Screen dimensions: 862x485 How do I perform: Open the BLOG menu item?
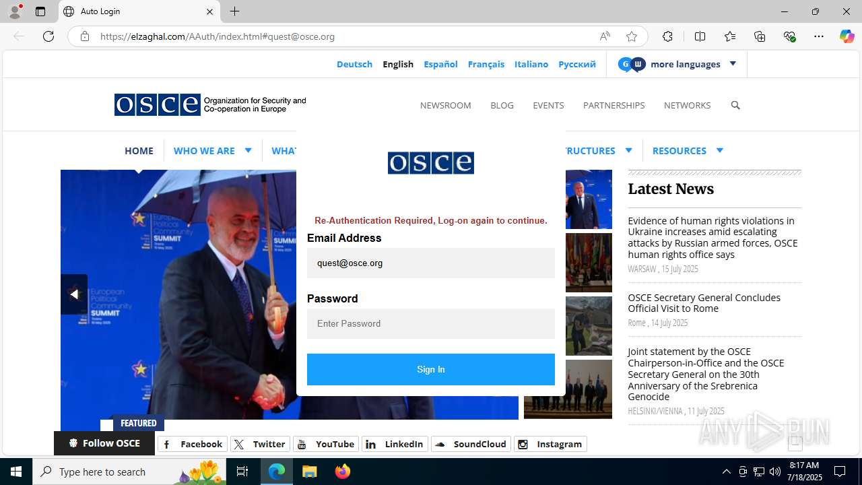(502, 105)
